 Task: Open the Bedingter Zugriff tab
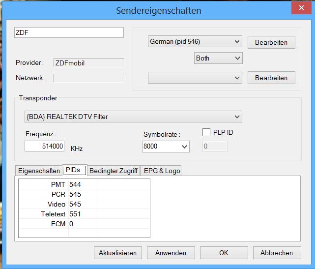(x=114, y=171)
